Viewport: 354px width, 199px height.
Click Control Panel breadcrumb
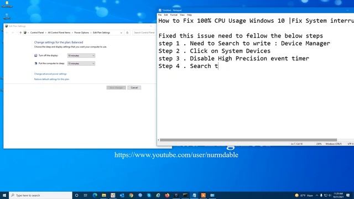click(37, 33)
